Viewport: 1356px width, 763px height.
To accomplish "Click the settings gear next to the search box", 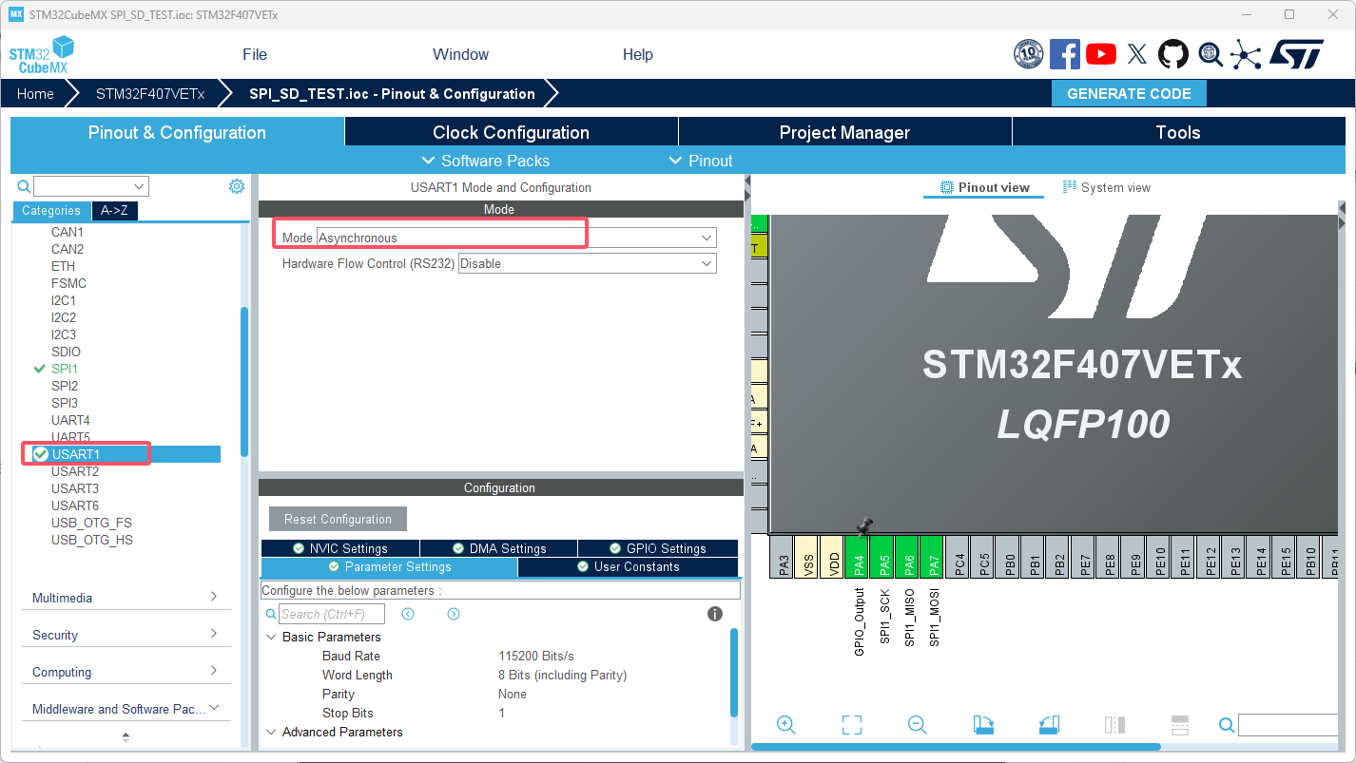I will tap(237, 186).
